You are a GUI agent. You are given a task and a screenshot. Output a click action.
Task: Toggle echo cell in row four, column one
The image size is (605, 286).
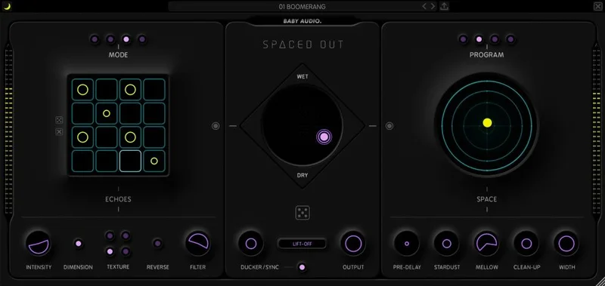point(82,161)
